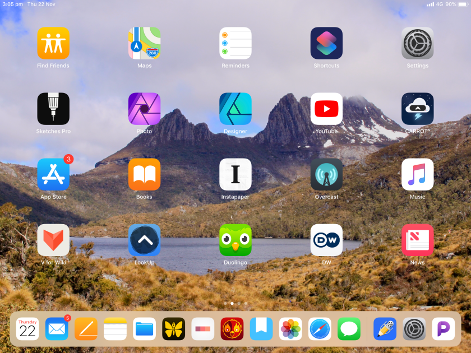Tap the first home screen page dot
The height and width of the screenshot is (353, 471).
tap(225, 304)
